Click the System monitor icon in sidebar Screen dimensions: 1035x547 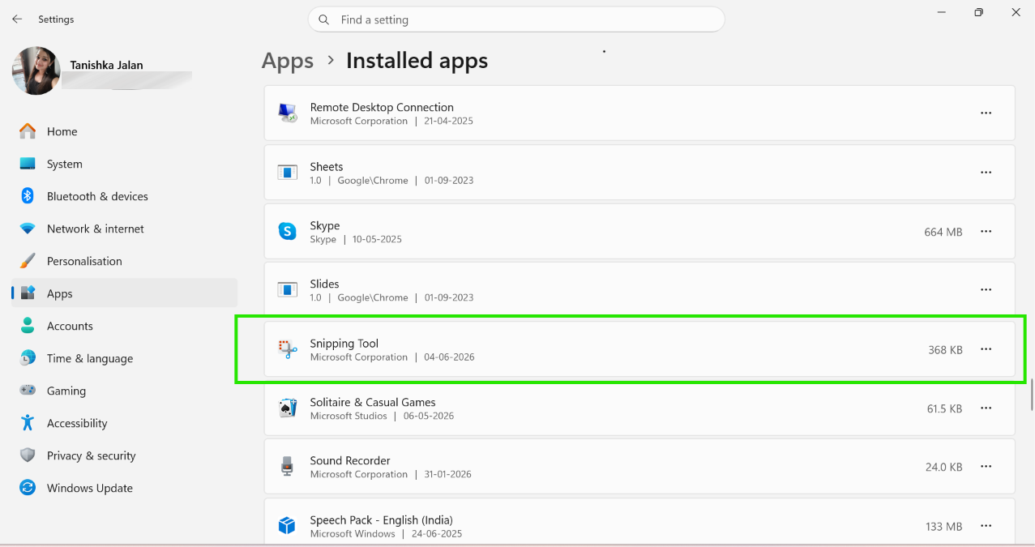[x=28, y=164]
